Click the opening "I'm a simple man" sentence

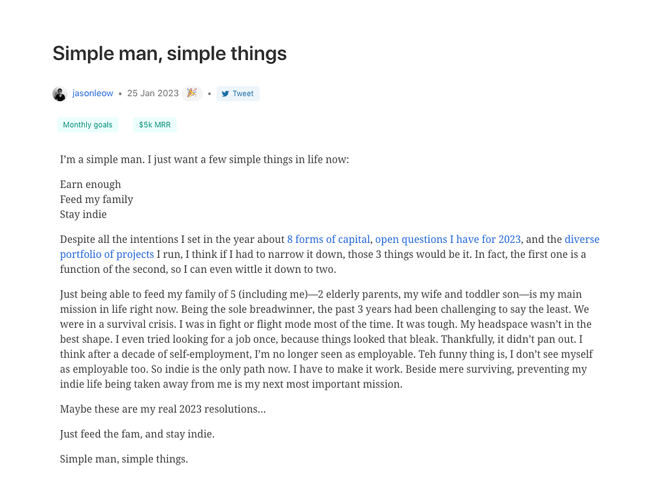click(204, 159)
